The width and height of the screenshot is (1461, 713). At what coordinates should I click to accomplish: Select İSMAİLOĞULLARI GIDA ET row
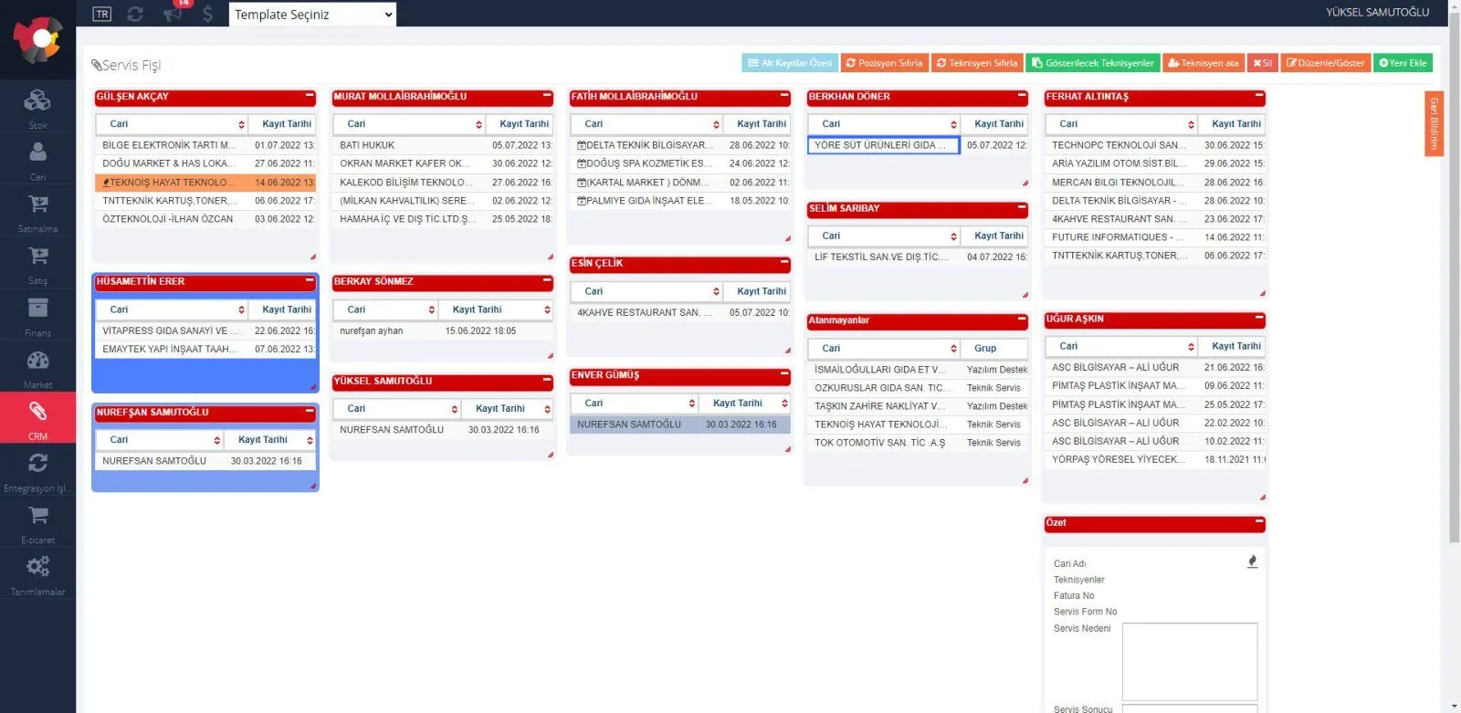click(918, 370)
